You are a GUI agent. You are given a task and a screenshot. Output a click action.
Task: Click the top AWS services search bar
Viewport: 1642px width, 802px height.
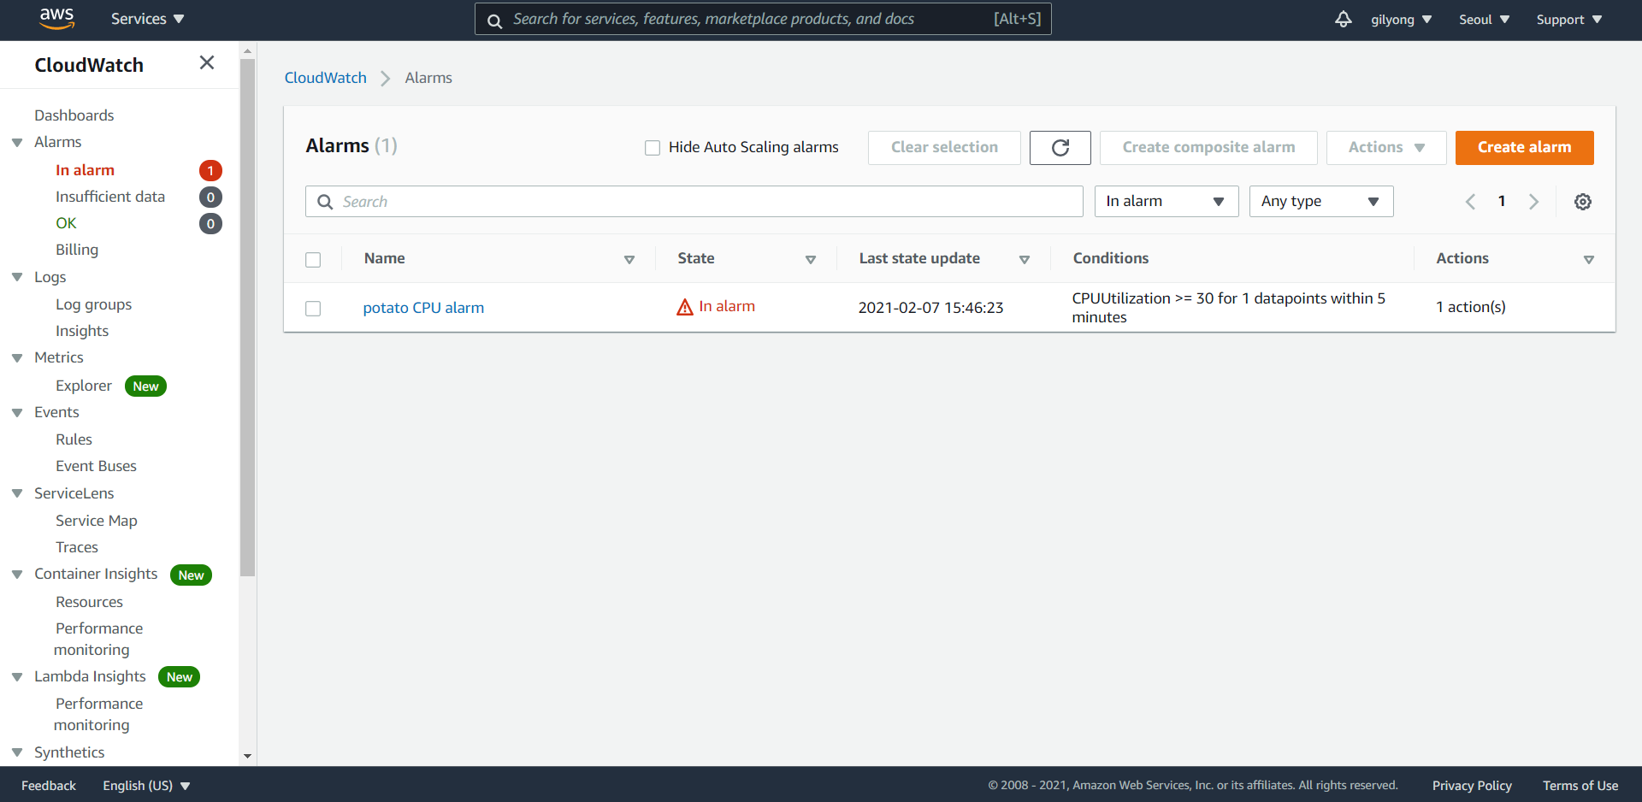tap(763, 19)
